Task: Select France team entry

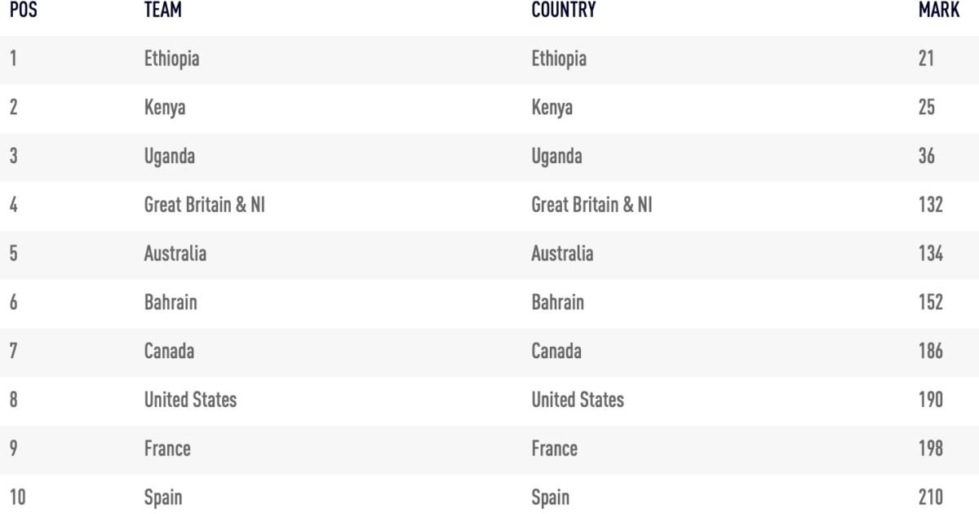Action: (167, 449)
